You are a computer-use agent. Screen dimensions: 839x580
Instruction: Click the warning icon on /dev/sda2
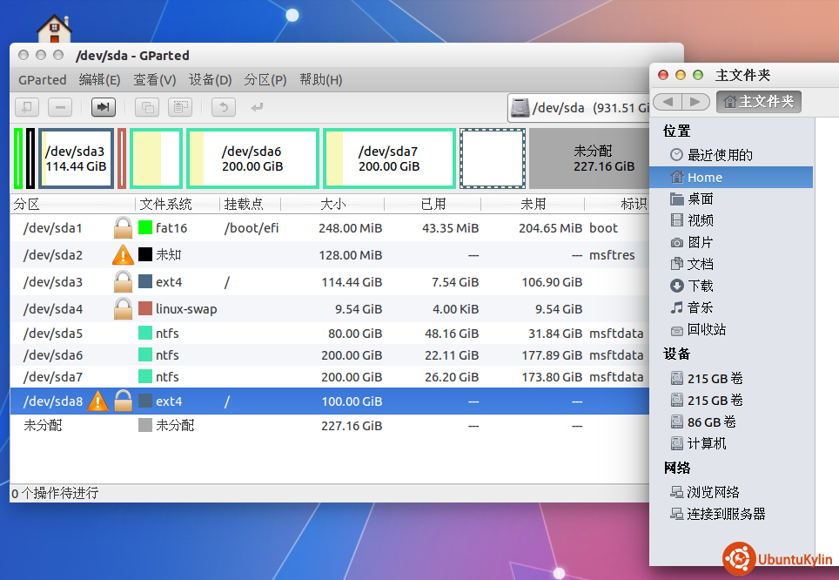tap(124, 255)
